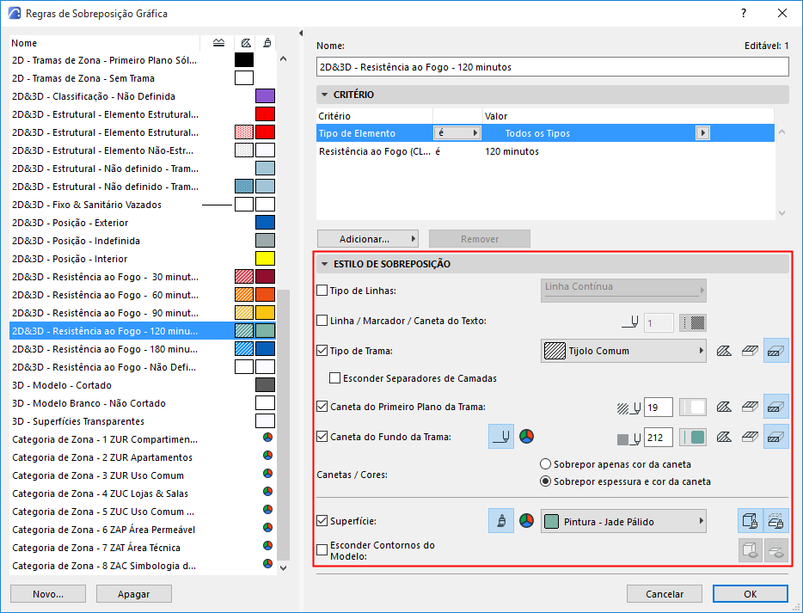The image size is (803, 613).
Task: Click background pen icon beside 212
Action: click(x=628, y=438)
